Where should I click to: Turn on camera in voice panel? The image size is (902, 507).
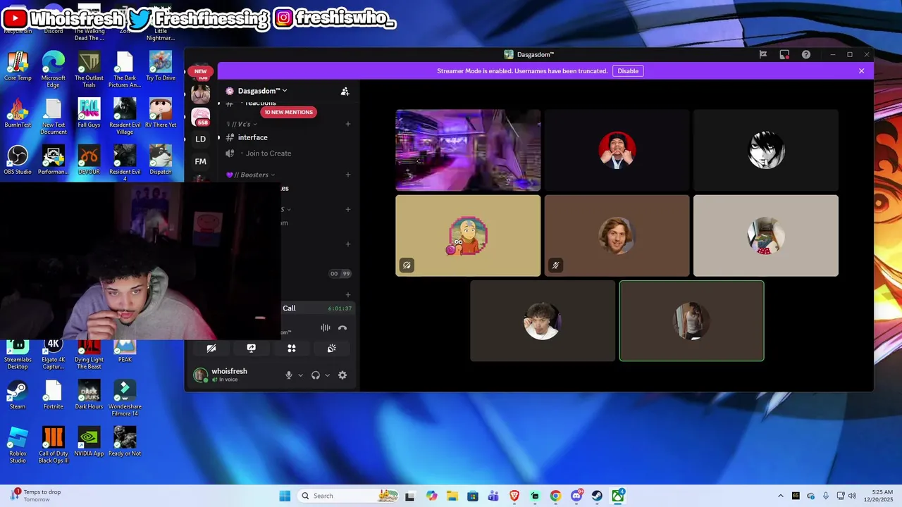pyautogui.click(x=211, y=348)
